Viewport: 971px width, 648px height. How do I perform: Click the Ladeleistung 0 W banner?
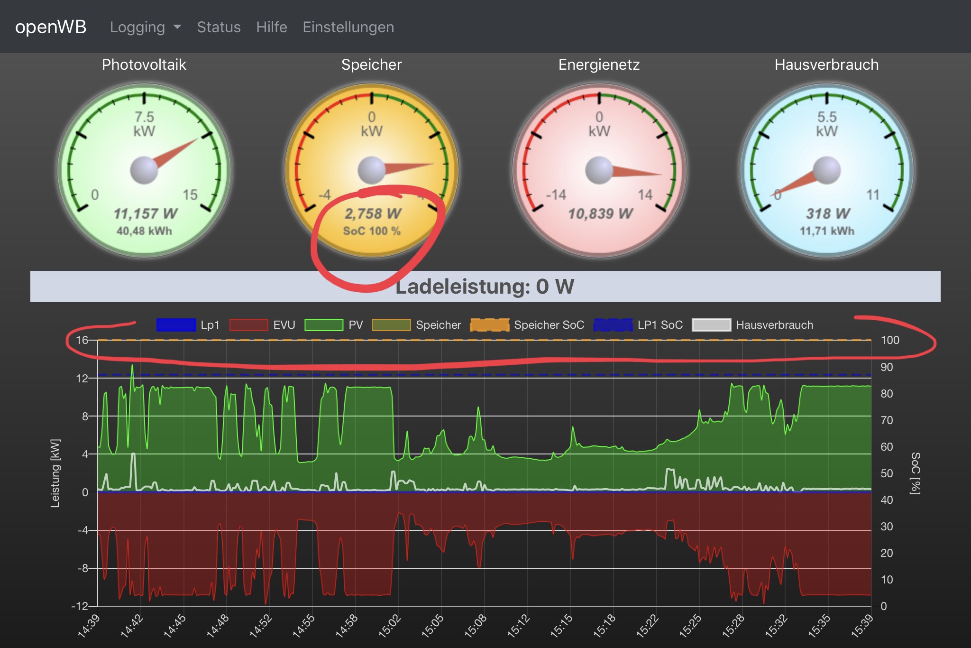tap(485, 287)
